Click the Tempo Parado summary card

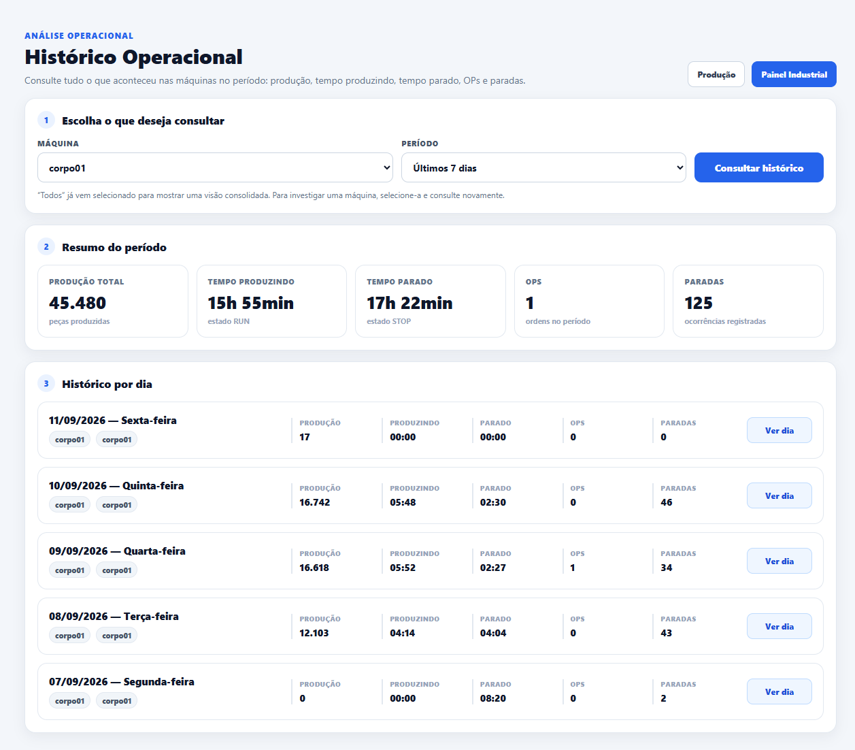click(x=431, y=301)
